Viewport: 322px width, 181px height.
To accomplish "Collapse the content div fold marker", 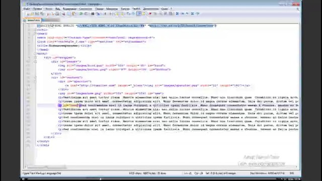I will [35, 77].
